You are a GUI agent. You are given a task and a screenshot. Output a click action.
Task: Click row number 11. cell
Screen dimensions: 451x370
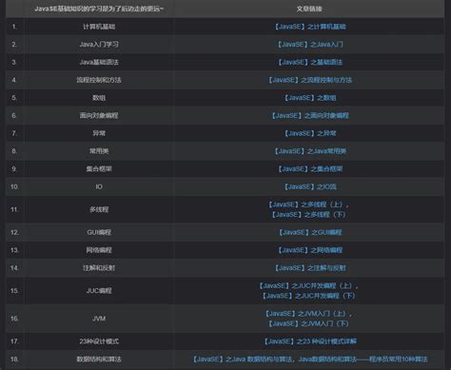pyautogui.click(x=14, y=209)
